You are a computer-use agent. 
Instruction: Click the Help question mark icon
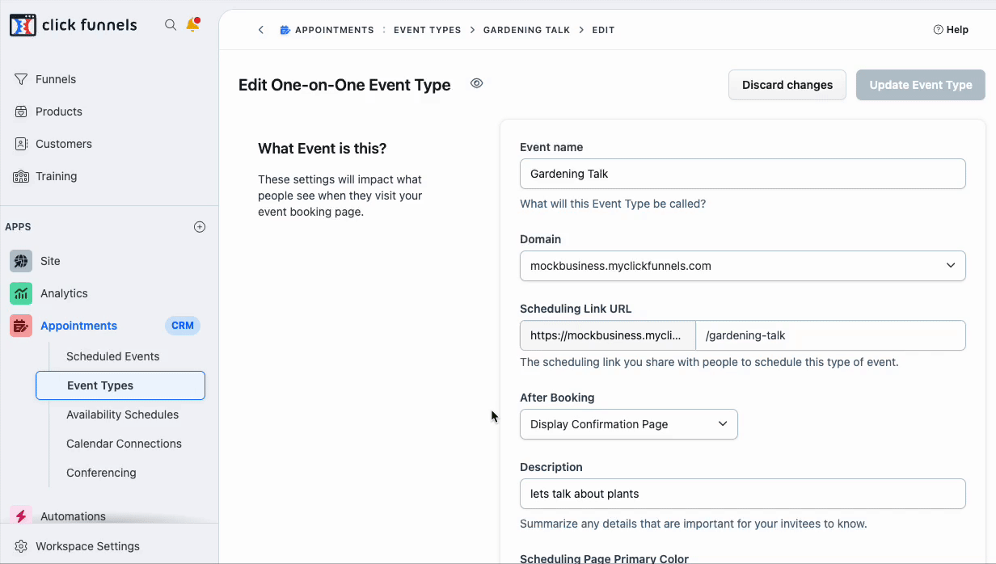(x=938, y=30)
